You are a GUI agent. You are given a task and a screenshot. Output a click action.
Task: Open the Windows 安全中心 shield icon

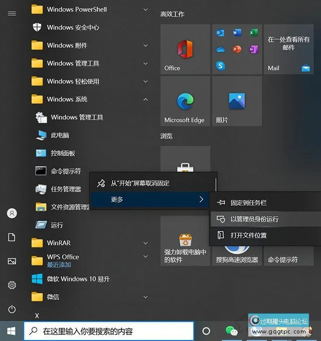(x=37, y=27)
